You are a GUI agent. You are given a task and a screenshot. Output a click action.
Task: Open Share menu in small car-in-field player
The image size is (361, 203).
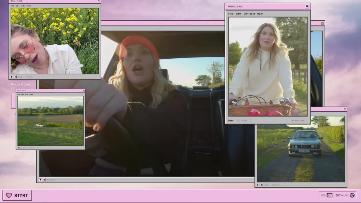click(31, 94)
